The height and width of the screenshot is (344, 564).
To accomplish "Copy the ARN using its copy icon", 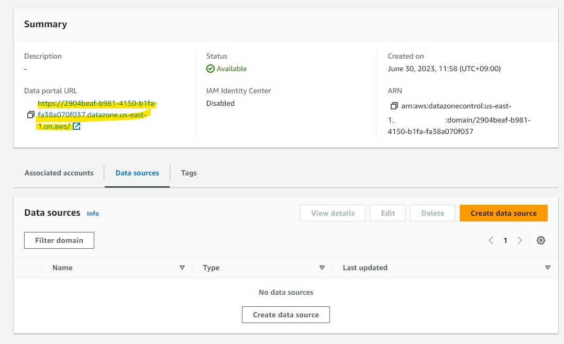I will click(394, 106).
